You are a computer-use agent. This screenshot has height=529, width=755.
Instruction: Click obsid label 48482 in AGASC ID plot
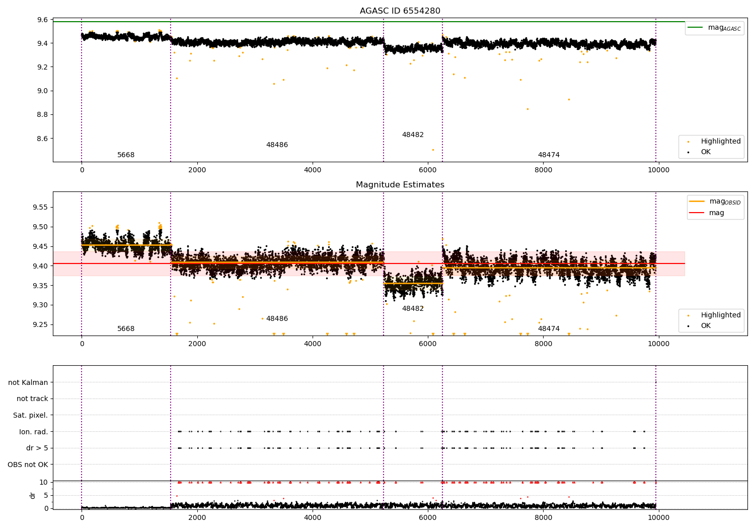tap(413, 135)
